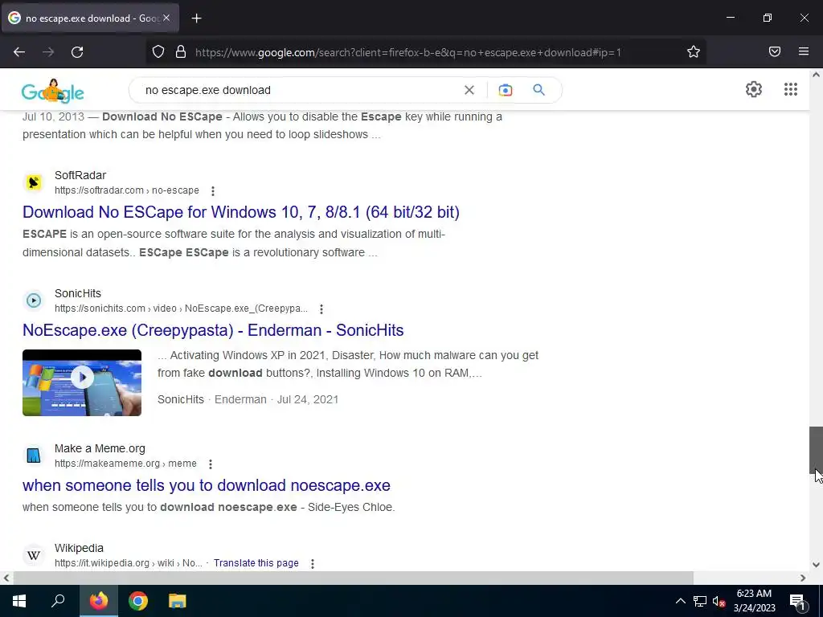Click the sonichits.com video URL text

tap(181, 308)
